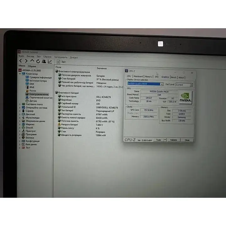Select the Стан батарей row
226x226 pixels.
coord(89,79)
